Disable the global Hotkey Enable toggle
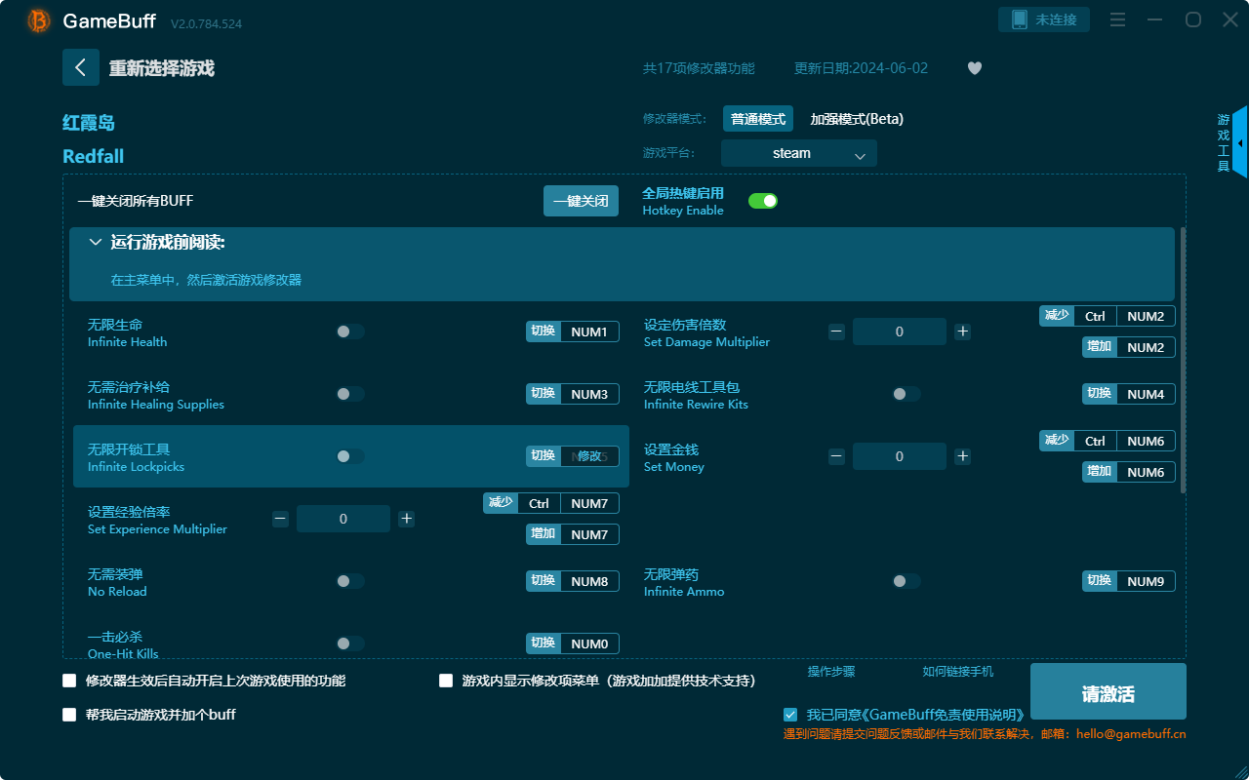 pyautogui.click(x=762, y=201)
